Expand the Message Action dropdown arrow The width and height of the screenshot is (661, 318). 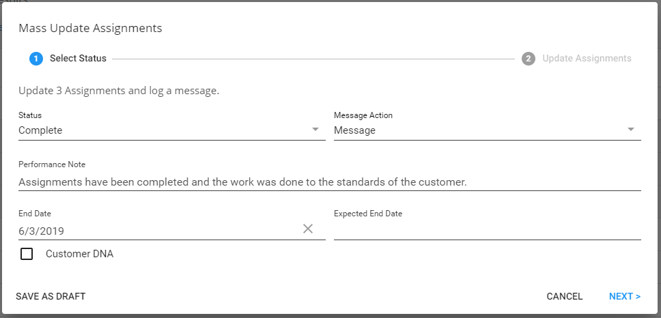tap(631, 130)
